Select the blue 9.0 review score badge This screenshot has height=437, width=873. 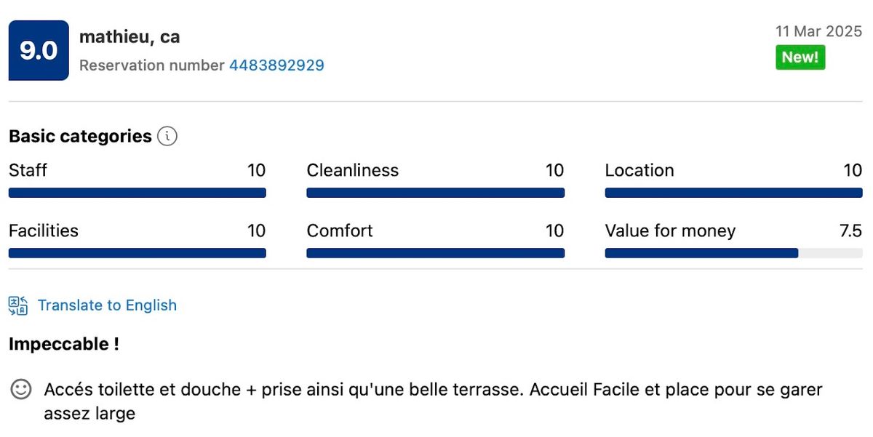[x=38, y=50]
